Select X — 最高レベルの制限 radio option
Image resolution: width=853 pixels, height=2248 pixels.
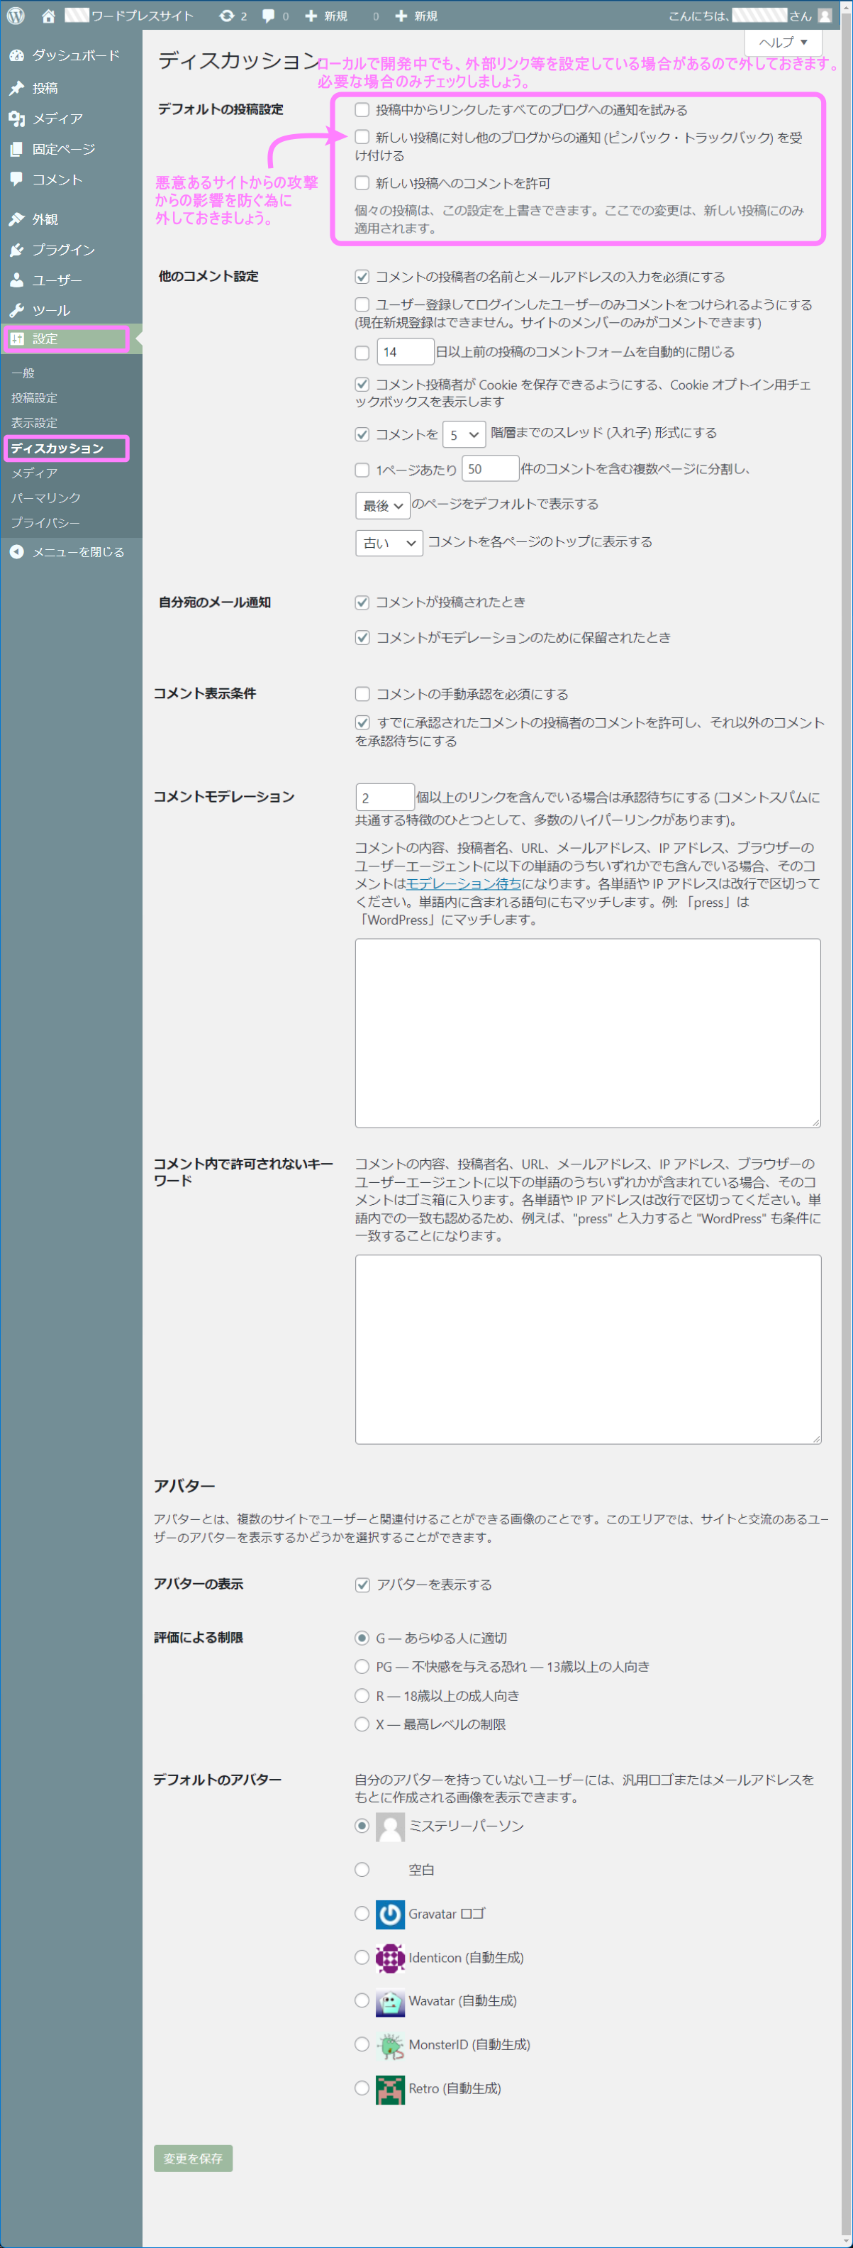click(362, 1724)
